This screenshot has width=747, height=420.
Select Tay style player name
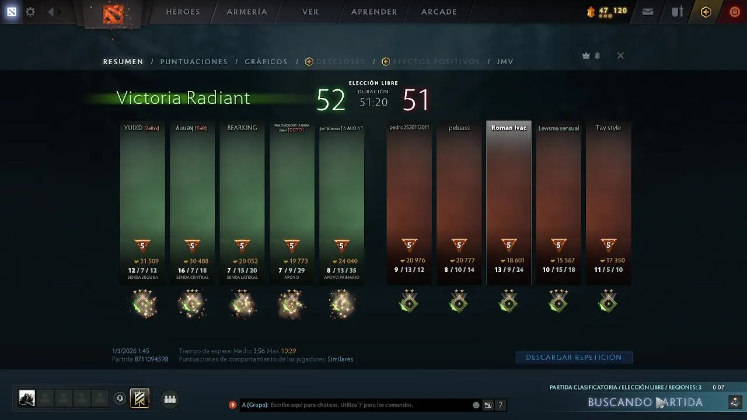pyautogui.click(x=608, y=128)
